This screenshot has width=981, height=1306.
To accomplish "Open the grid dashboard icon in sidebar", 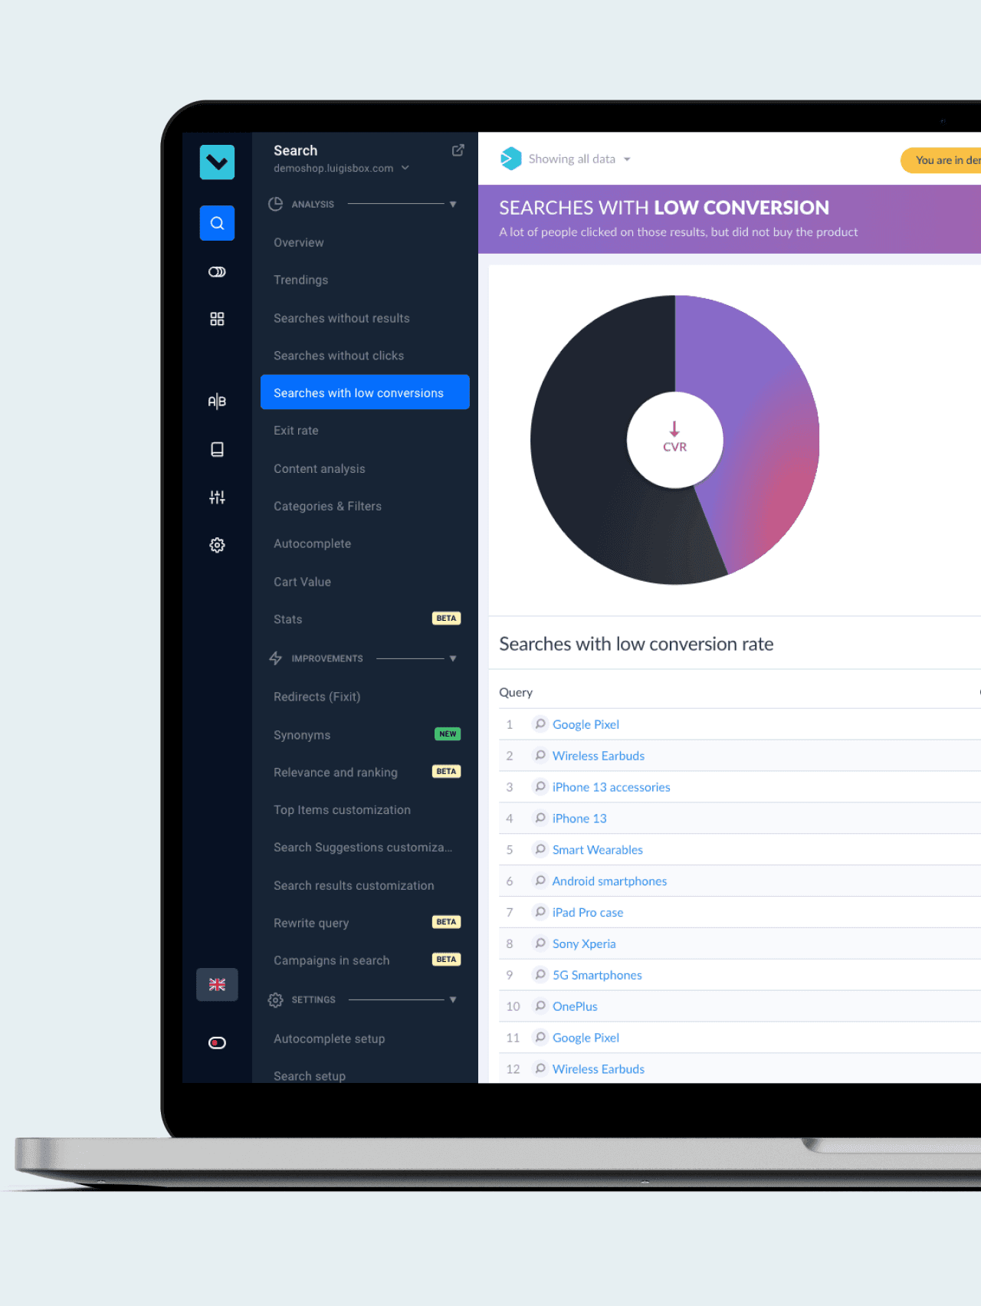I will pyautogui.click(x=217, y=319).
